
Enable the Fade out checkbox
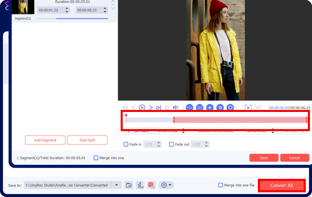coord(171,144)
